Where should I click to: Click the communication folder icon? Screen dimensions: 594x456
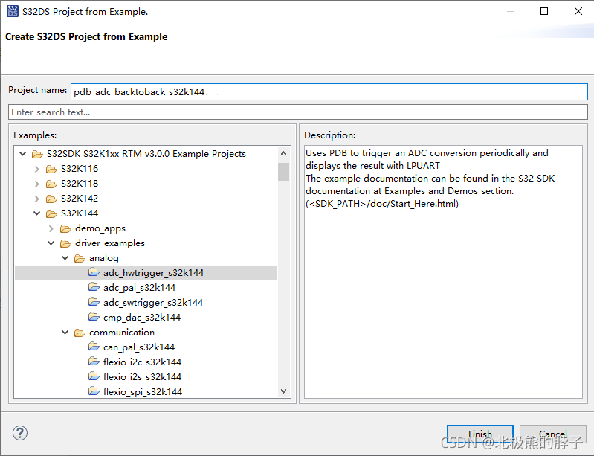click(80, 333)
